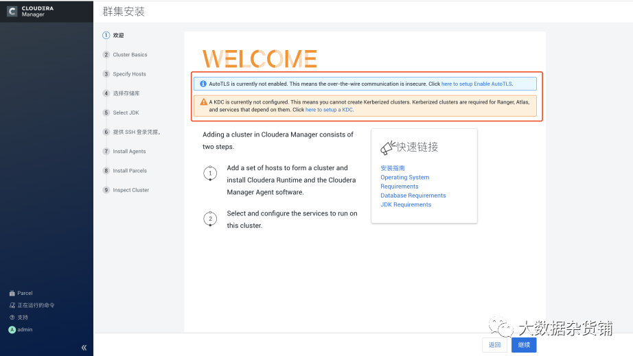Open Database Requirements link
The height and width of the screenshot is (356, 633).
[413, 195]
